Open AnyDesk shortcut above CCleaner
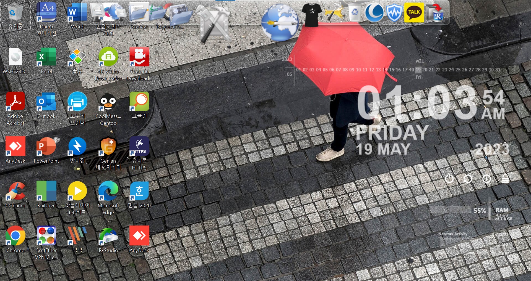 click(x=15, y=150)
